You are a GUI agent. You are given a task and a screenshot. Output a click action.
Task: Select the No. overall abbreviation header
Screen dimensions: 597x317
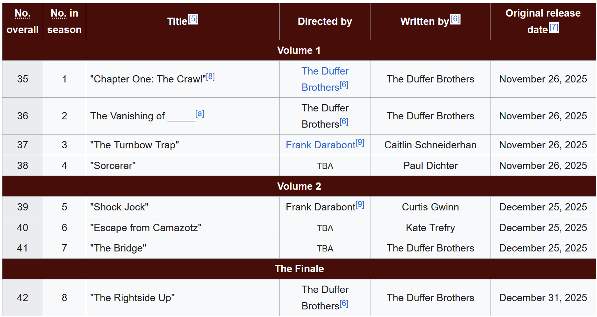[x=22, y=13]
